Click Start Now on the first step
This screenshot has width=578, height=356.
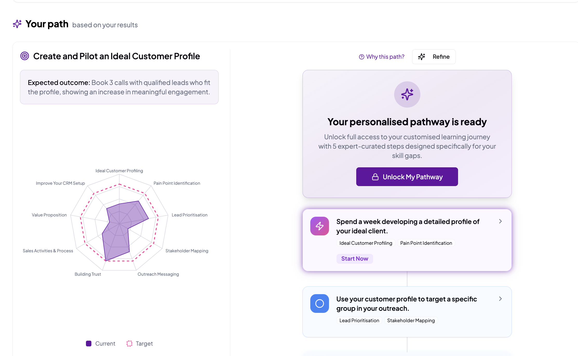pyautogui.click(x=355, y=259)
